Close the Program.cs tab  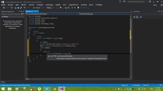point(37,11)
